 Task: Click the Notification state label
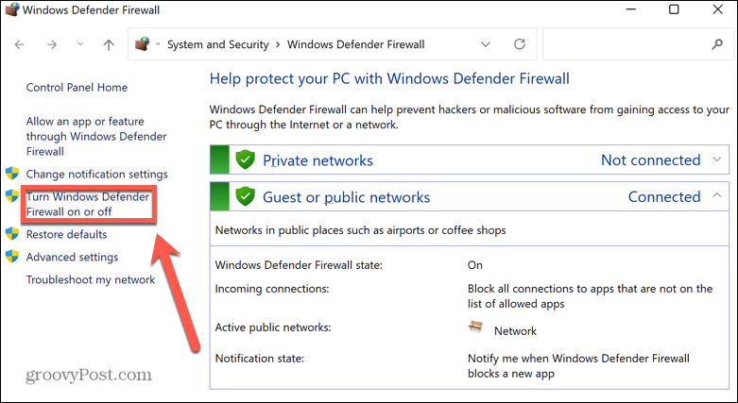click(x=259, y=359)
